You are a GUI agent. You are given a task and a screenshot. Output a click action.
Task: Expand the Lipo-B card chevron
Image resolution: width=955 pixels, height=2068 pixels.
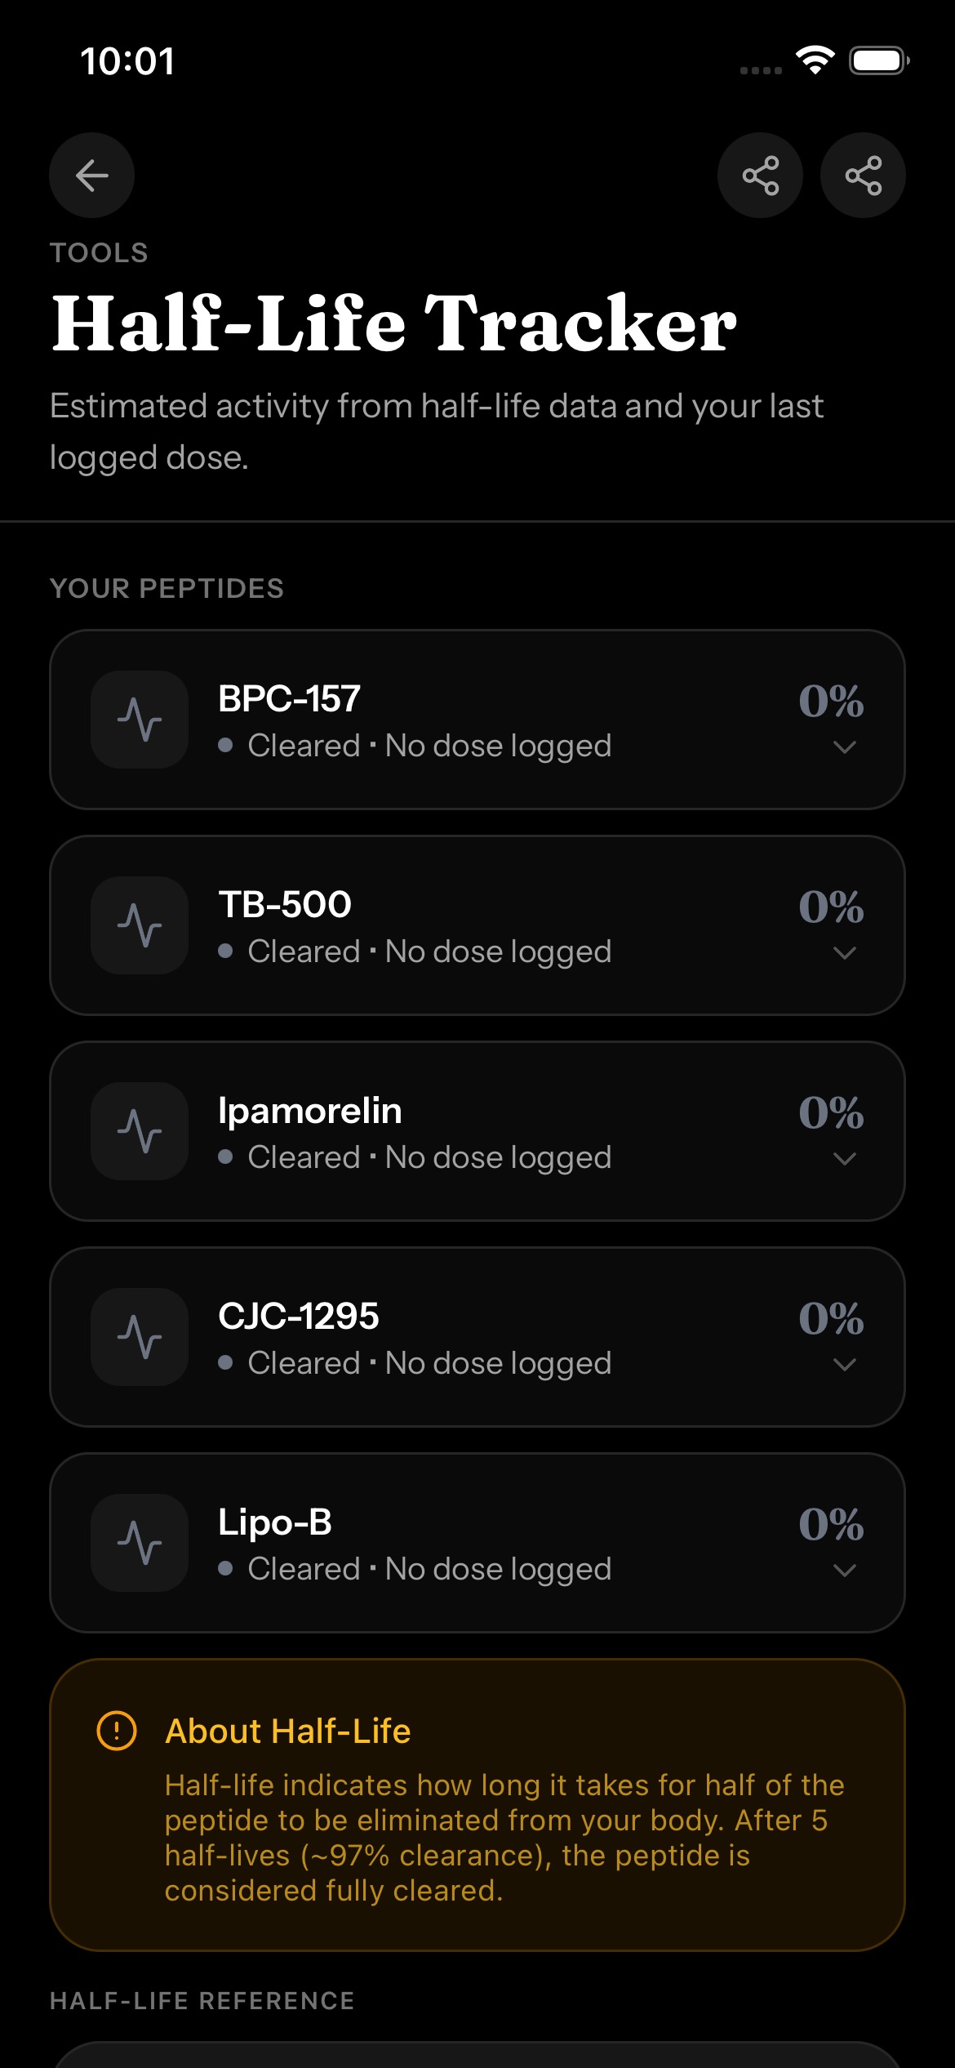(x=845, y=1571)
